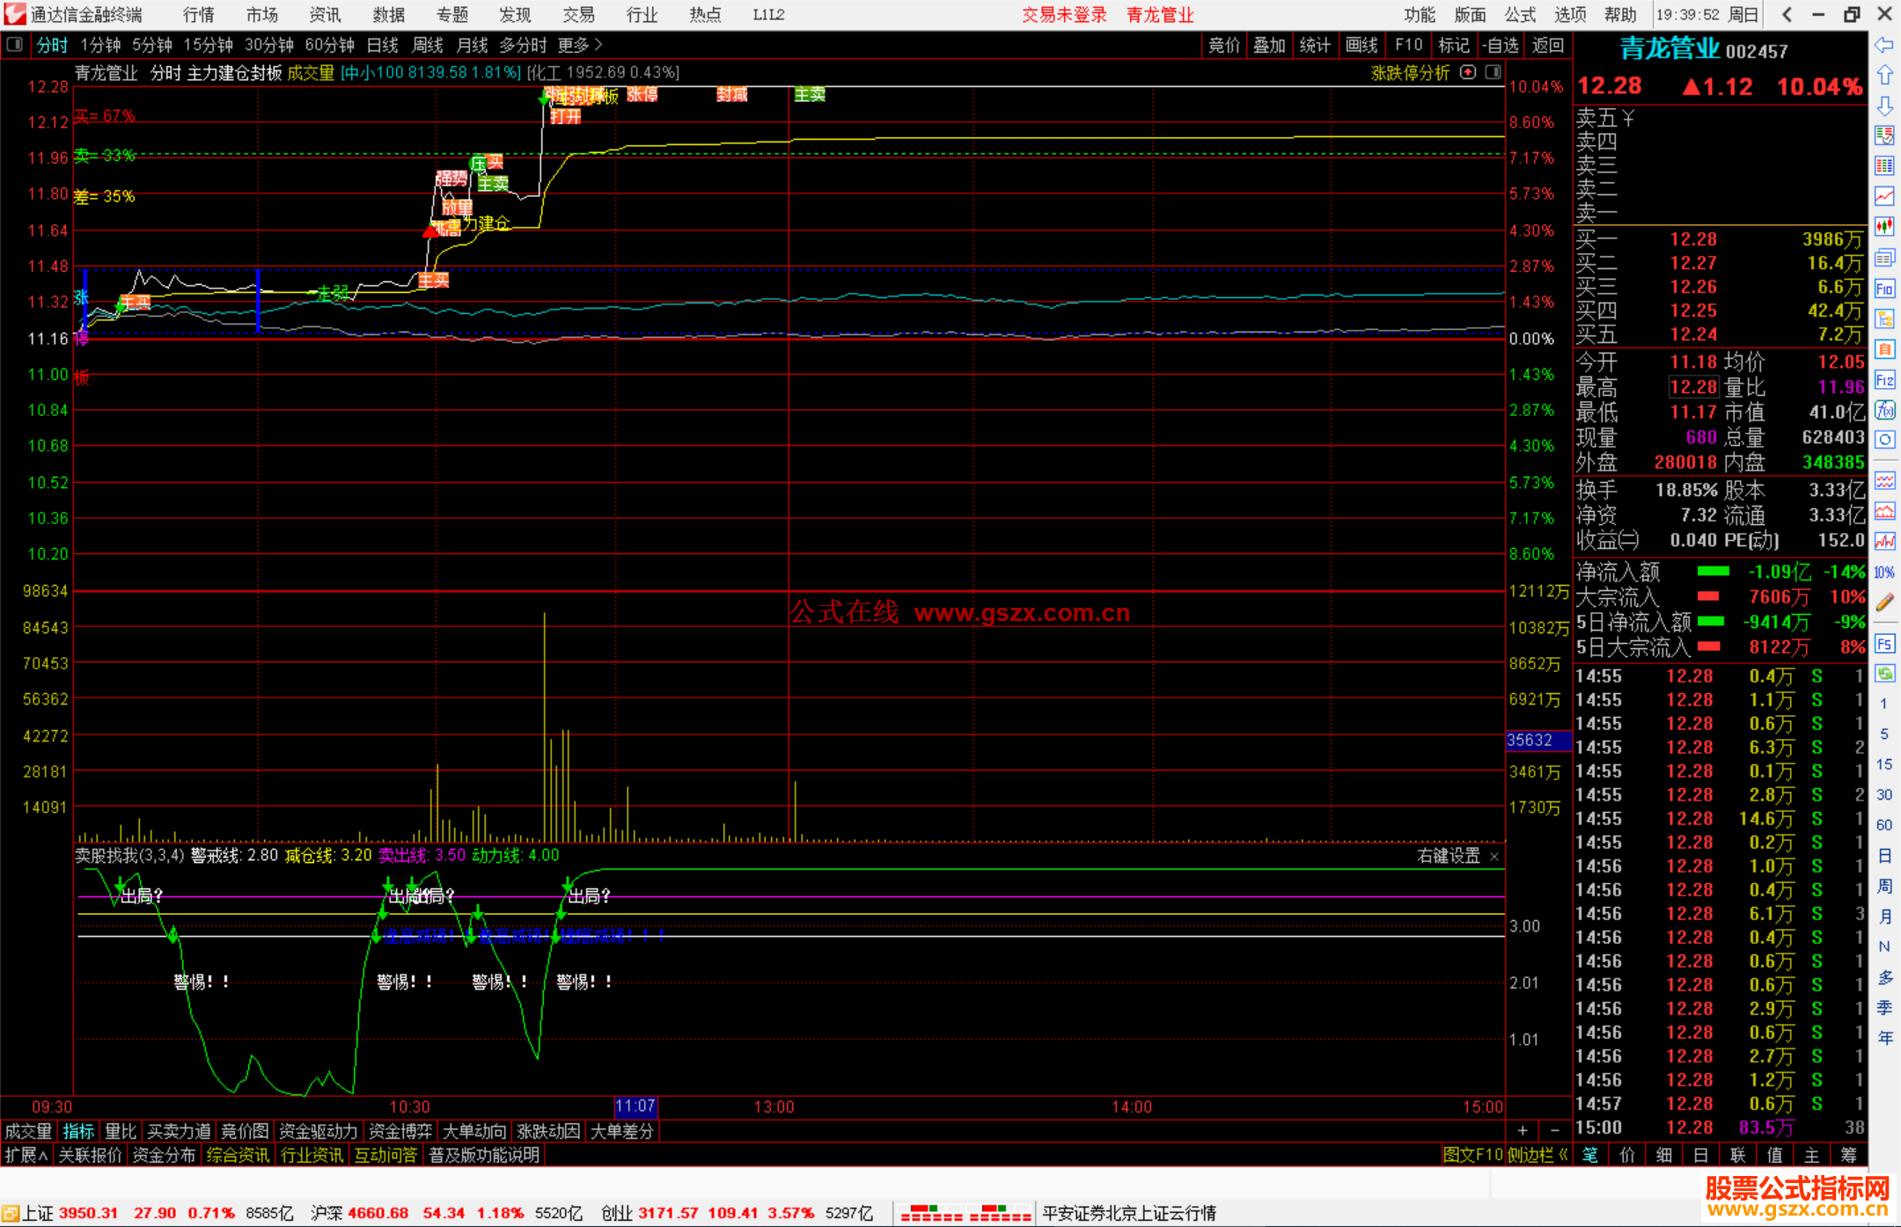Click the tree structure icon in sidebar
1901x1227 pixels.
(1884, 318)
